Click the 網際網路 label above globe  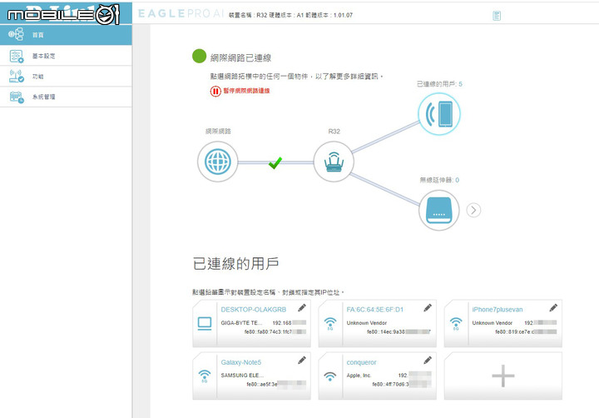click(218, 132)
